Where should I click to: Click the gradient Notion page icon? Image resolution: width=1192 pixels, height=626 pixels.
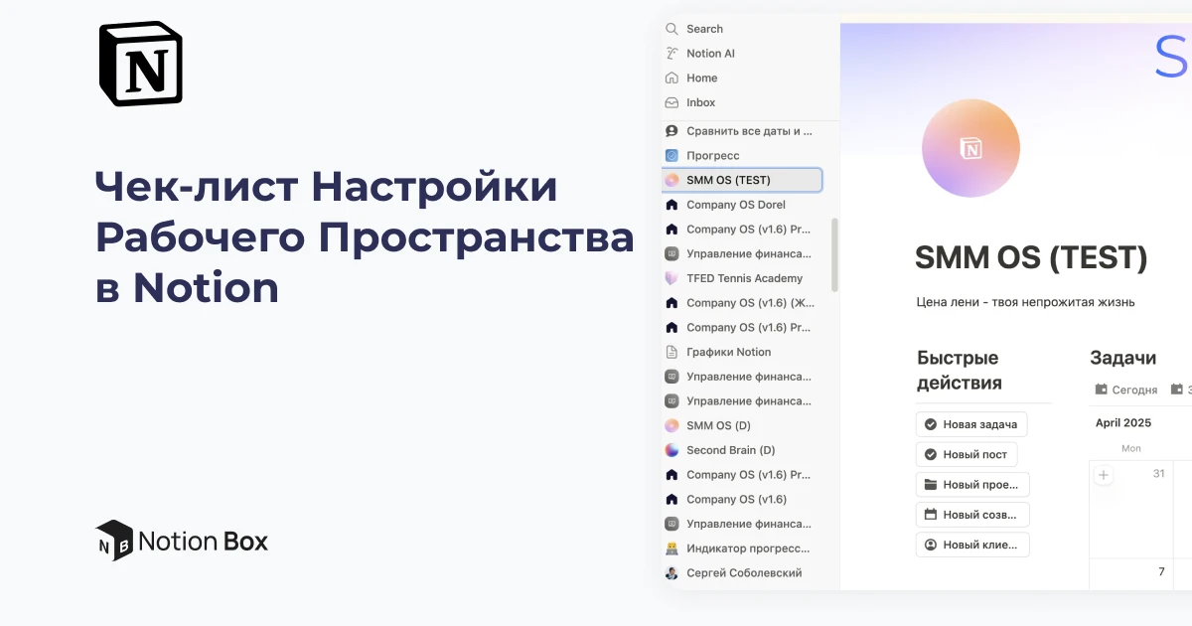[970, 148]
